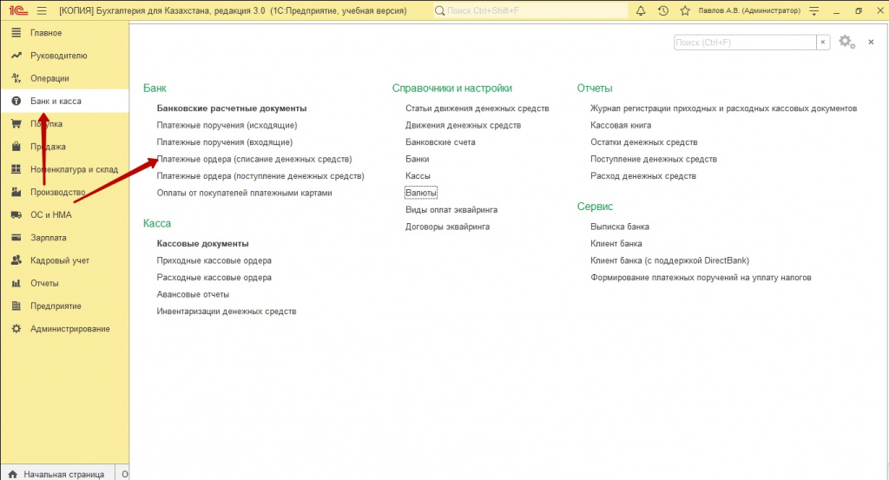Click the Зарплата card icon
The image size is (889, 480).
click(16, 238)
